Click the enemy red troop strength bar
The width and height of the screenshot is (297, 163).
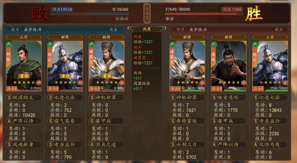(x=204, y=14)
